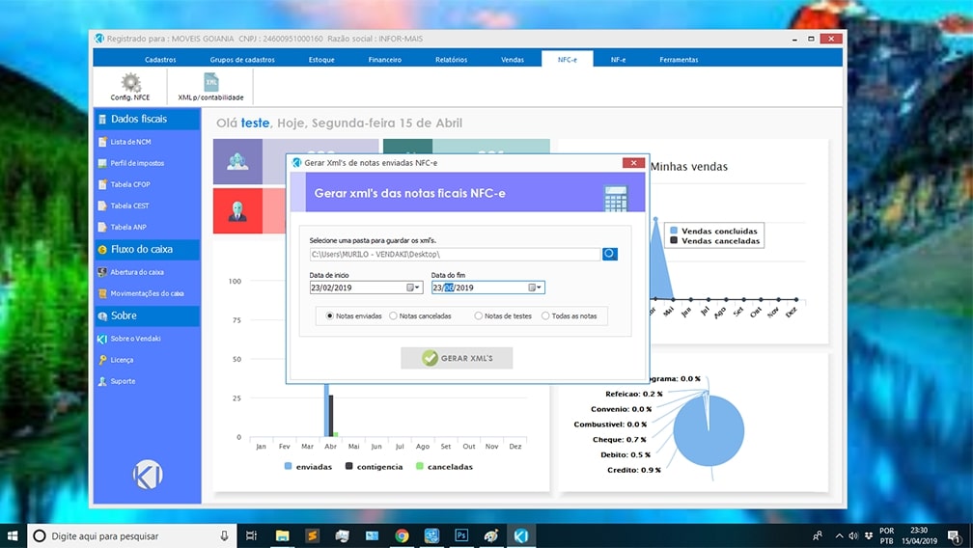Click Tabela CFOP in the sidebar

coord(130,184)
